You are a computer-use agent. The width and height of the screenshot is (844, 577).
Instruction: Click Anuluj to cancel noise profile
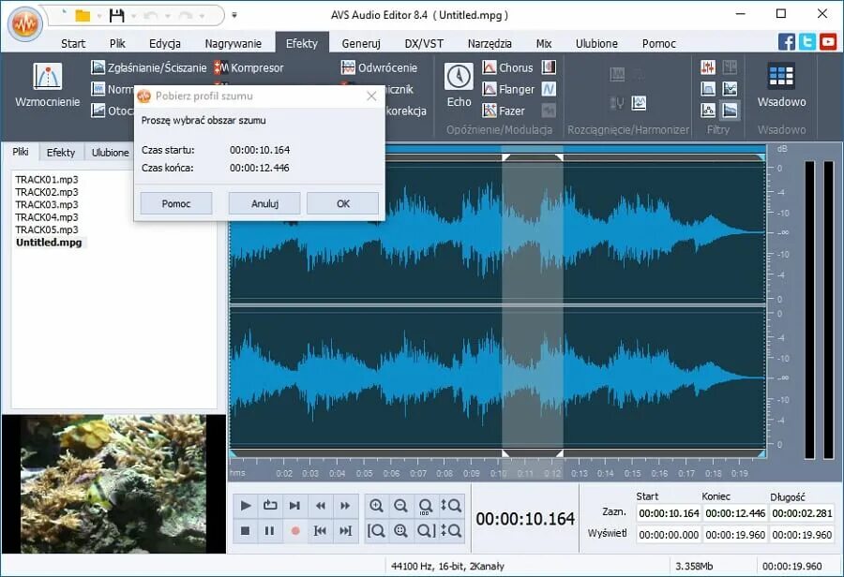click(264, 203)
